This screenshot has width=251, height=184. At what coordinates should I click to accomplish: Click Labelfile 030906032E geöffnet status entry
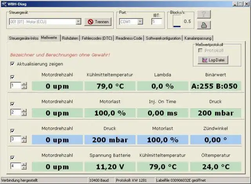[181, 180]
